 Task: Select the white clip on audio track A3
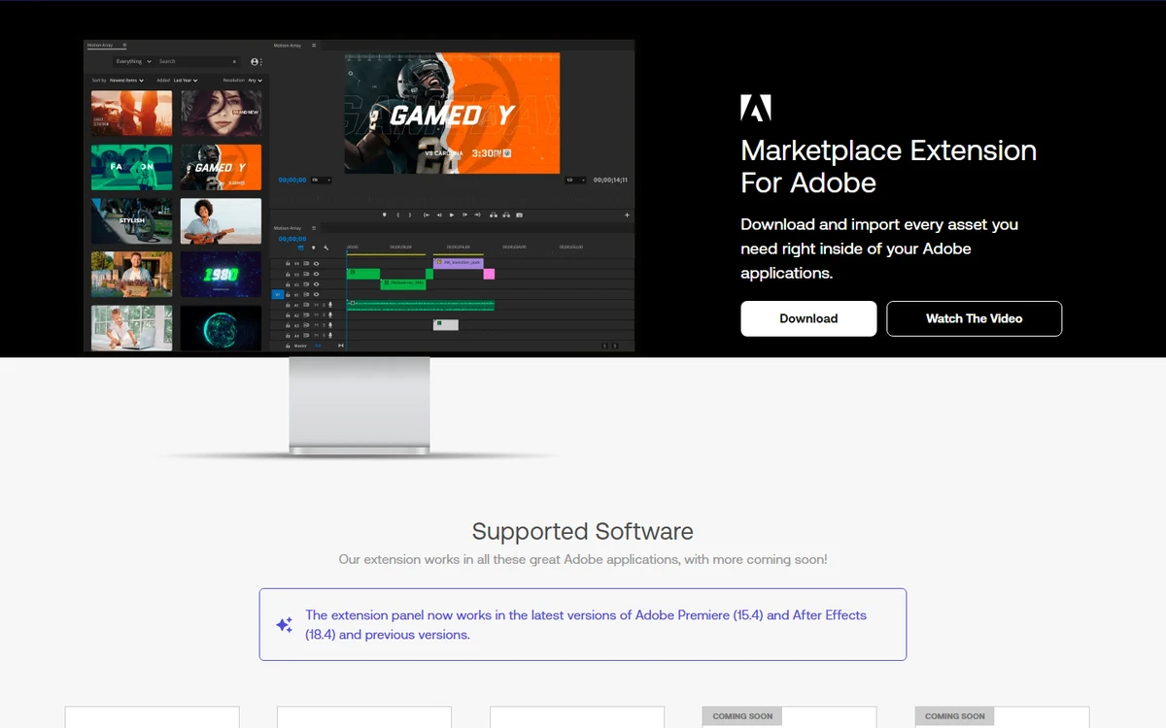(446, 325)
